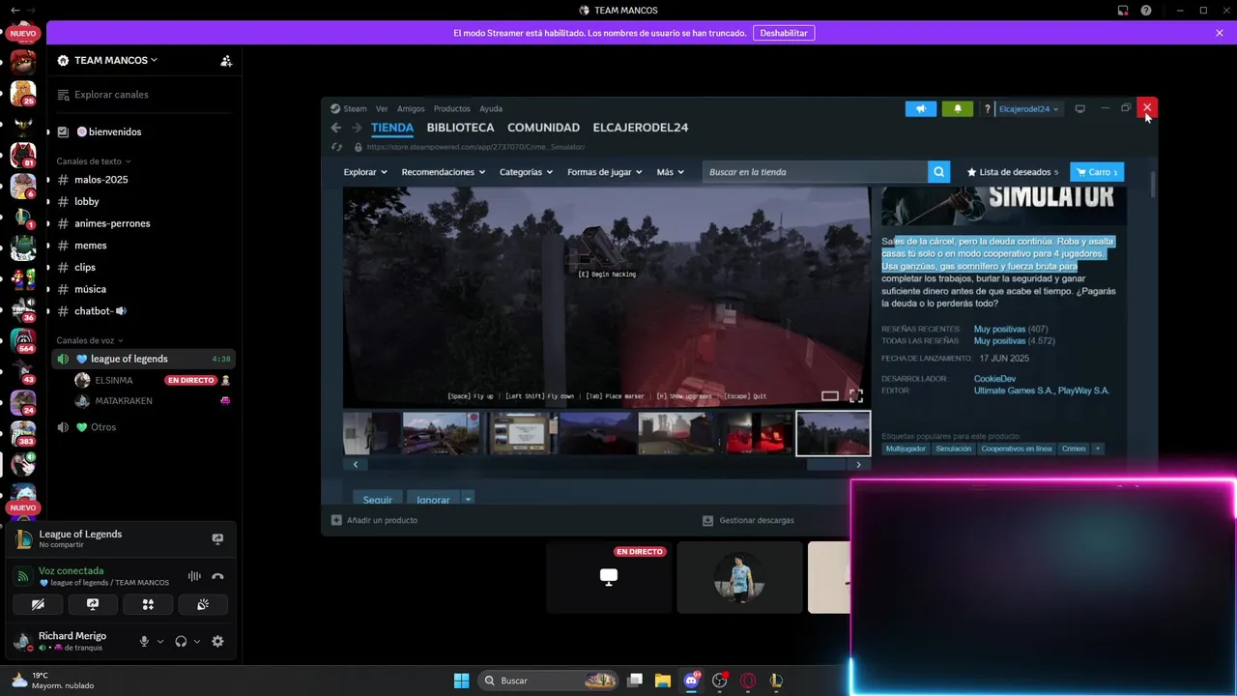Open Discord from the taskbar

[691, 681]
